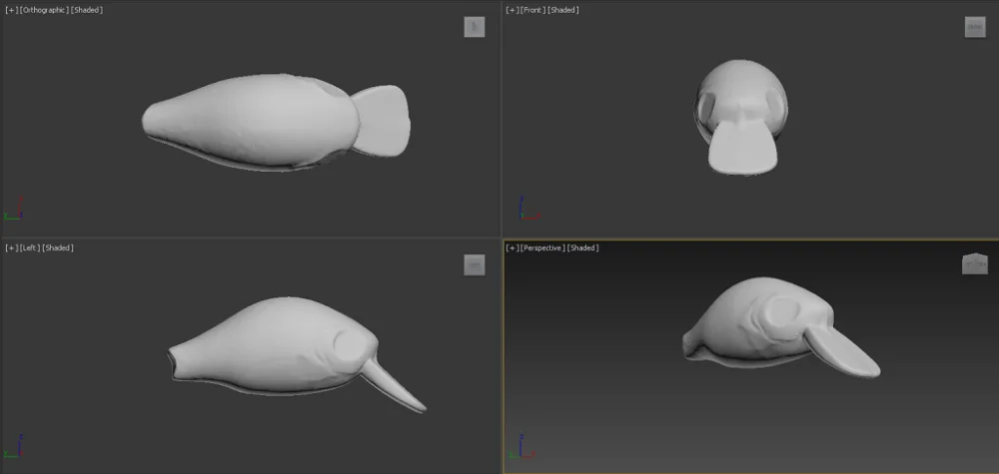Select the fish model in the Orthographic viewport
The image size is (999, 474).
(x=250, y=122)
